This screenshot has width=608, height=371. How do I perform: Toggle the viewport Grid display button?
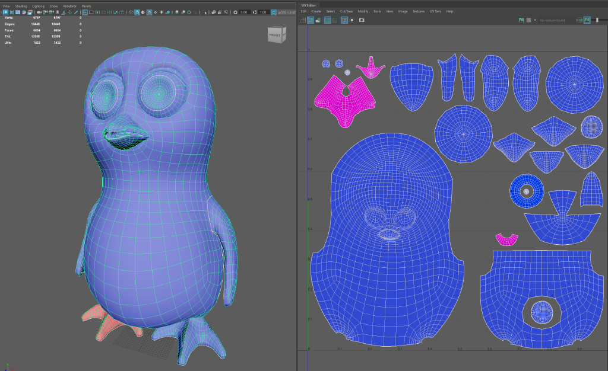85,12
